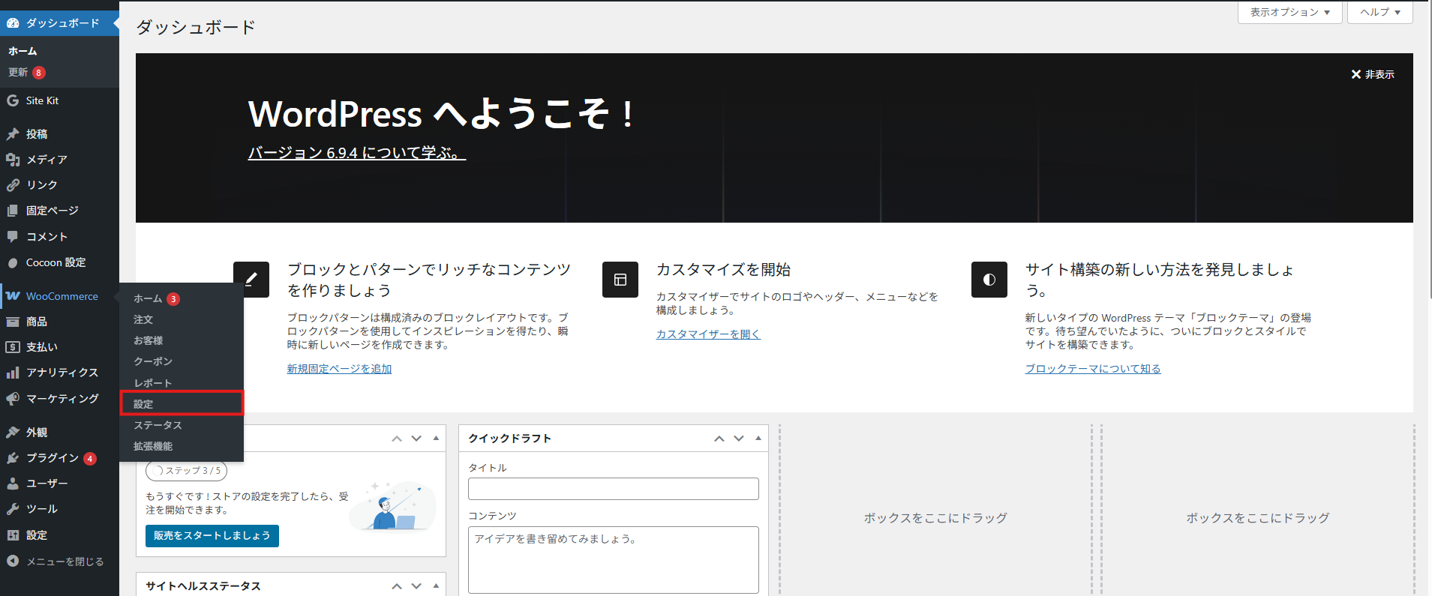Toggle the クイックドラフト panel triangle
1432x596 pixels.
click(x=758, y=438)
